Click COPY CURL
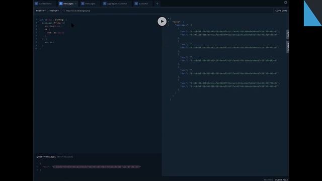 click(x=281, y=11)
